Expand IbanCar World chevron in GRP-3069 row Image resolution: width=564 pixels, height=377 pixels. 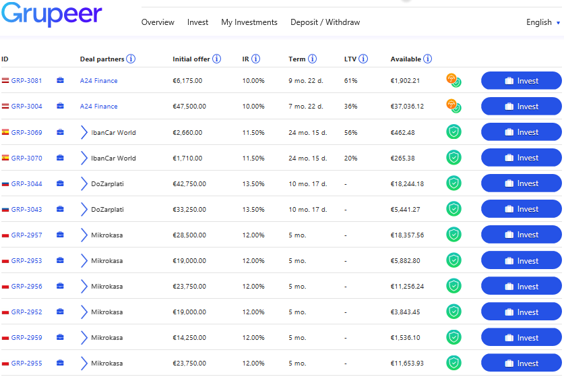point(84,133)
